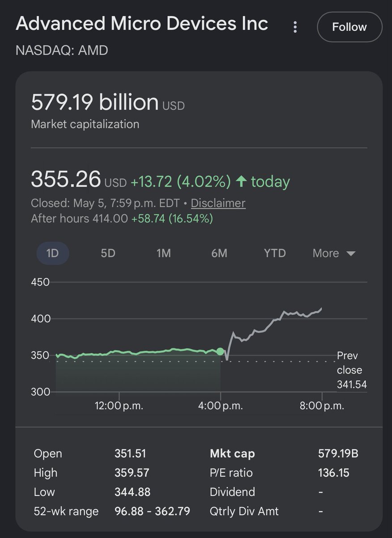The image size is (392, 538).
Task: Follow Advanced Micro Devices stock
Action: click(x=349, y=27)
